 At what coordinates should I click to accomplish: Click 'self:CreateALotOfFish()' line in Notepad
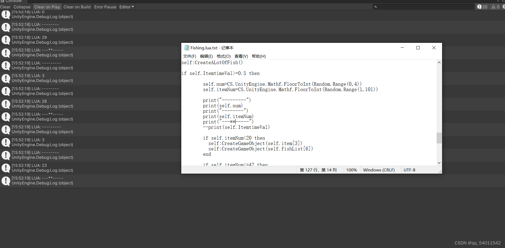212,63
